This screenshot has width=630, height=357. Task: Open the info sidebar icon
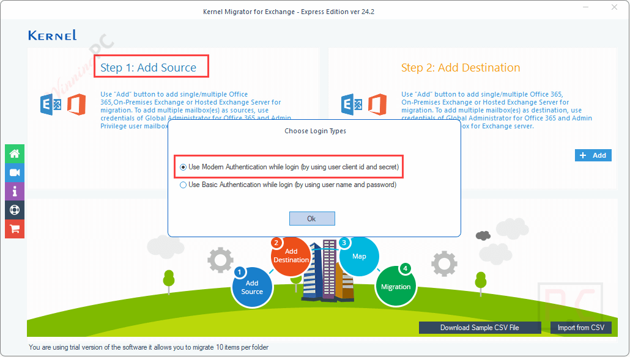15,191
